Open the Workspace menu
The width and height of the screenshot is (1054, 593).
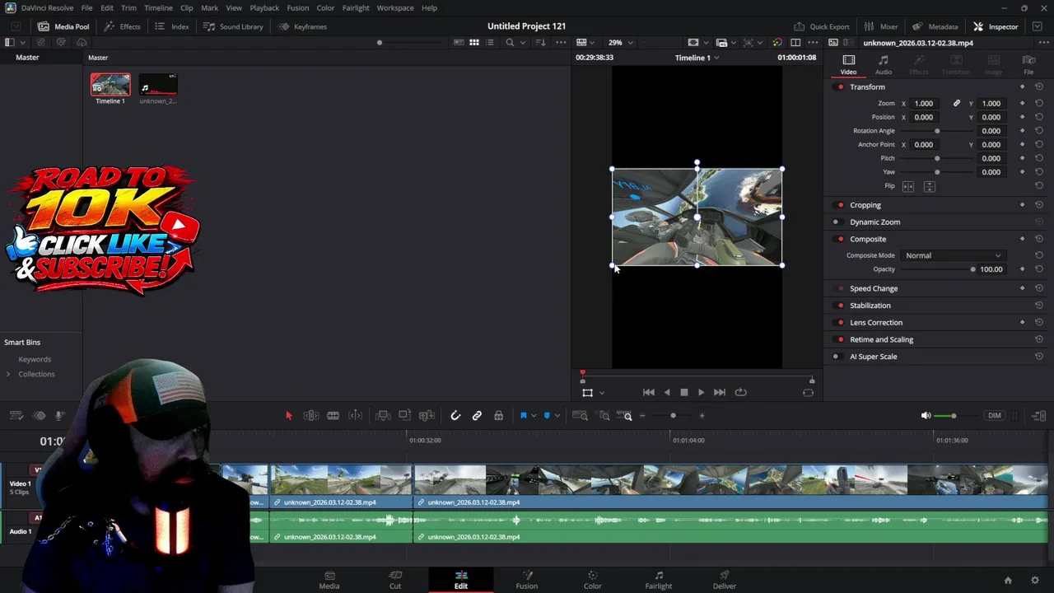pyautogui.click(x=395, y=8)
